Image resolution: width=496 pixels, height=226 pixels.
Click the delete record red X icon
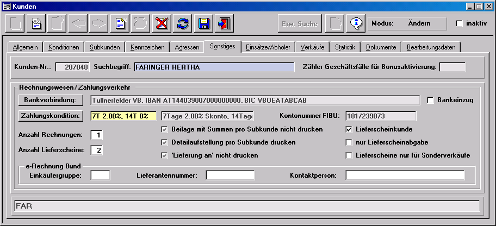coord(161,23)
